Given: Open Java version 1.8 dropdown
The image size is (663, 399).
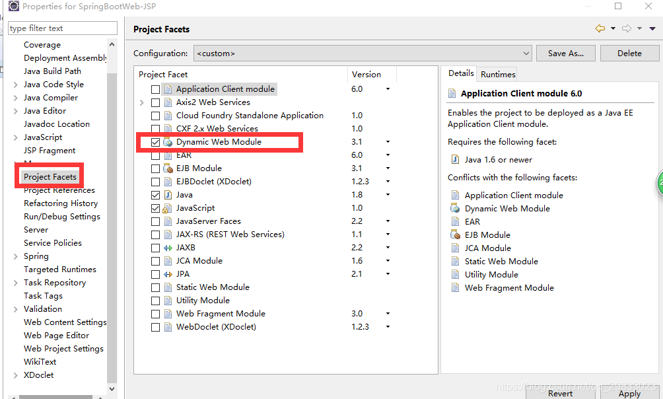Looking at the screenshot, I should coord(388,195).
